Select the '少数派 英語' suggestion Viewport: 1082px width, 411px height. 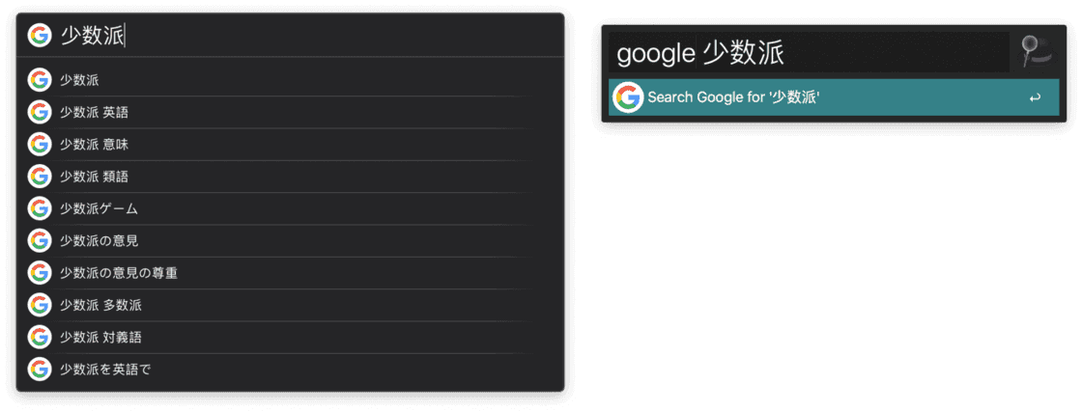point(290,112)
